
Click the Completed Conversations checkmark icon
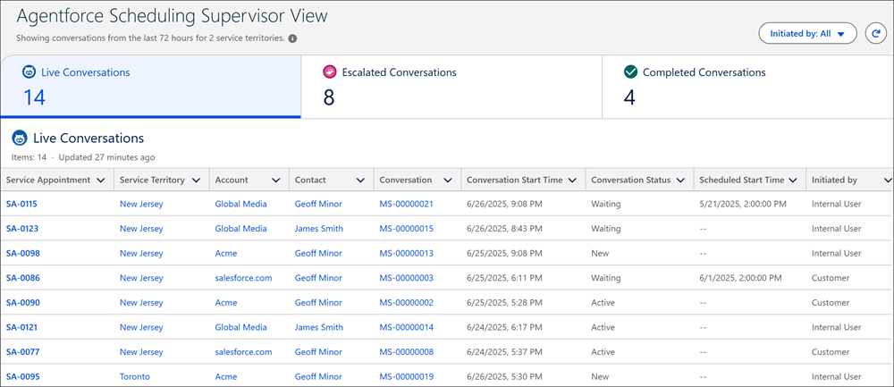click(x=630, y=72)
